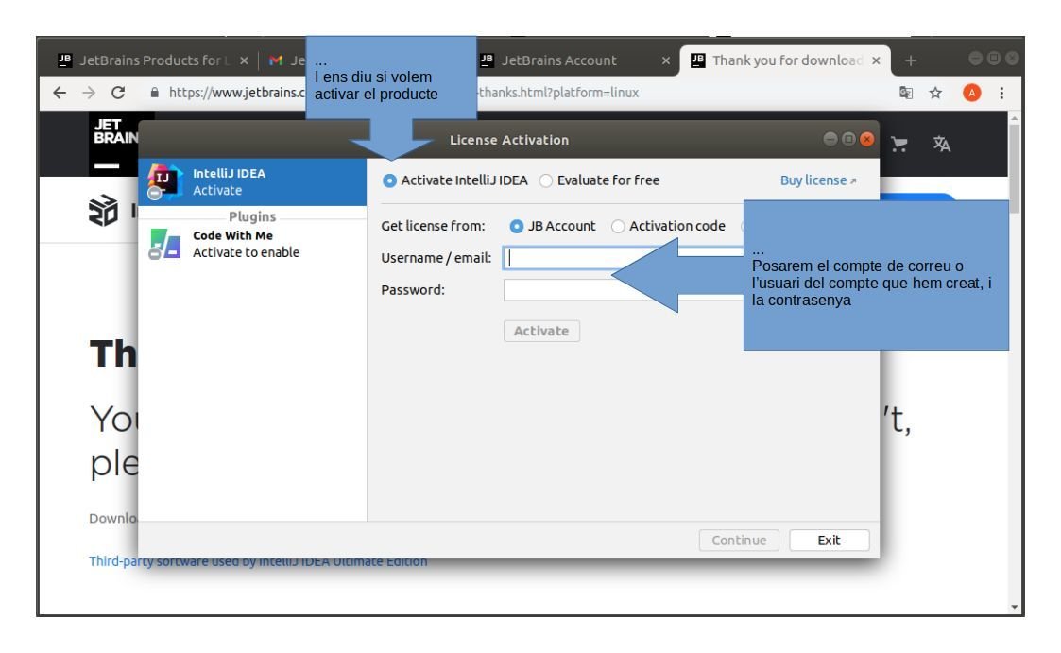Click the scrollbar down arrow of the page
The height and width of the screenshot is (653, 1061).
(x=1014, y=607)
